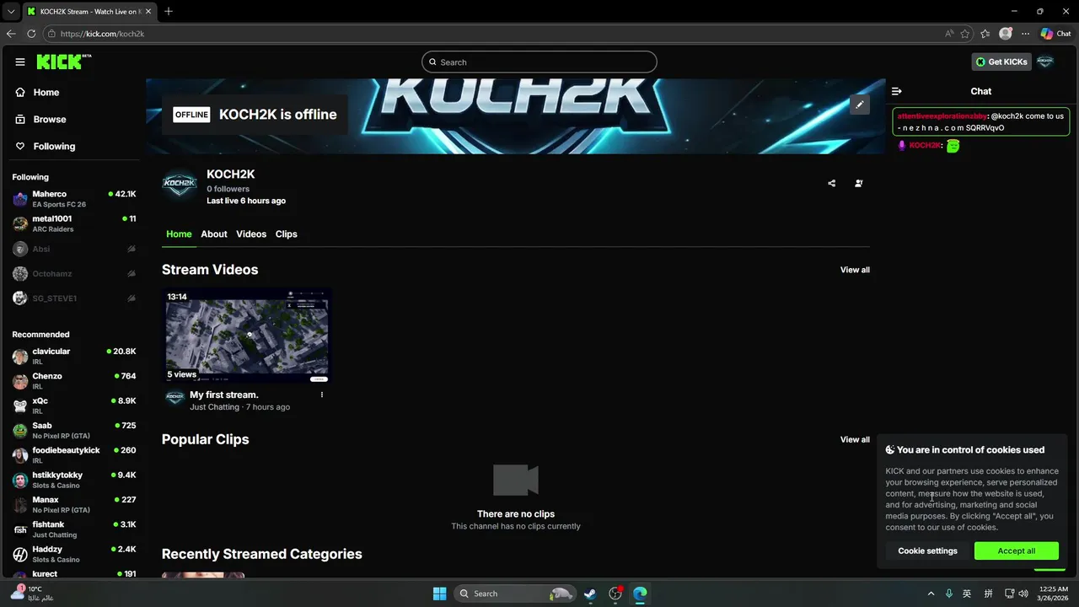Click the Maherco avatar in Following
Viewport: 1079px width, 607px height.
[x=20, y=199]
